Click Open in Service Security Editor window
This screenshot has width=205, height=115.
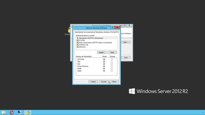[x=126, y=42]
